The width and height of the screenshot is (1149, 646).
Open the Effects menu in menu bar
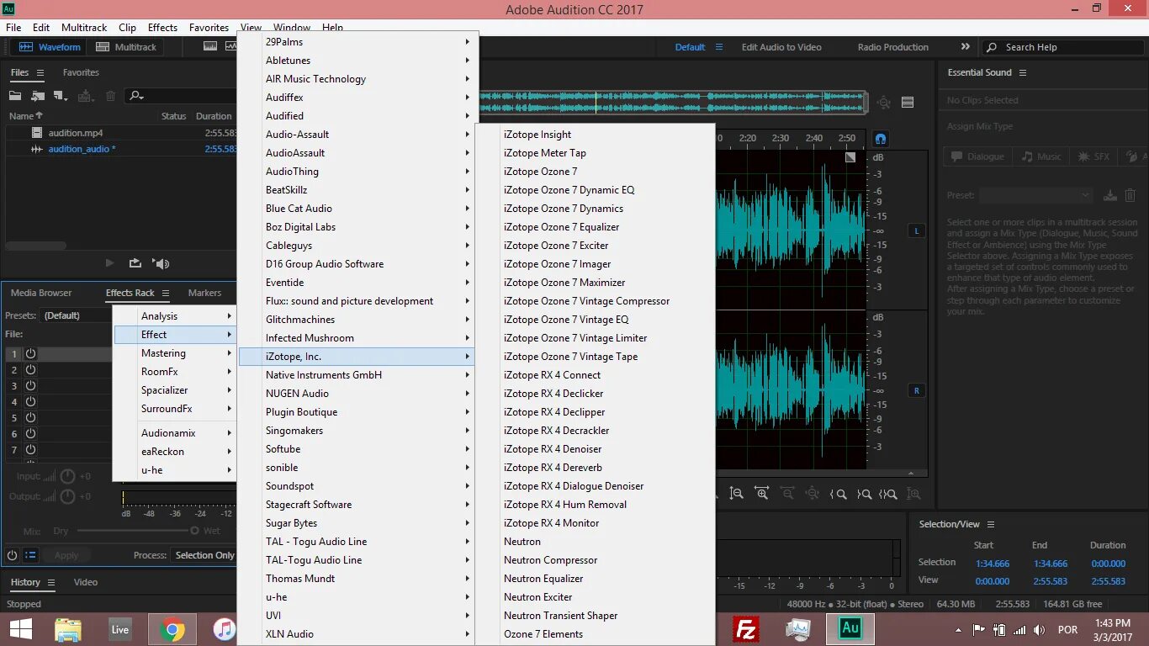pyautogui.click(x=162, y=28)
